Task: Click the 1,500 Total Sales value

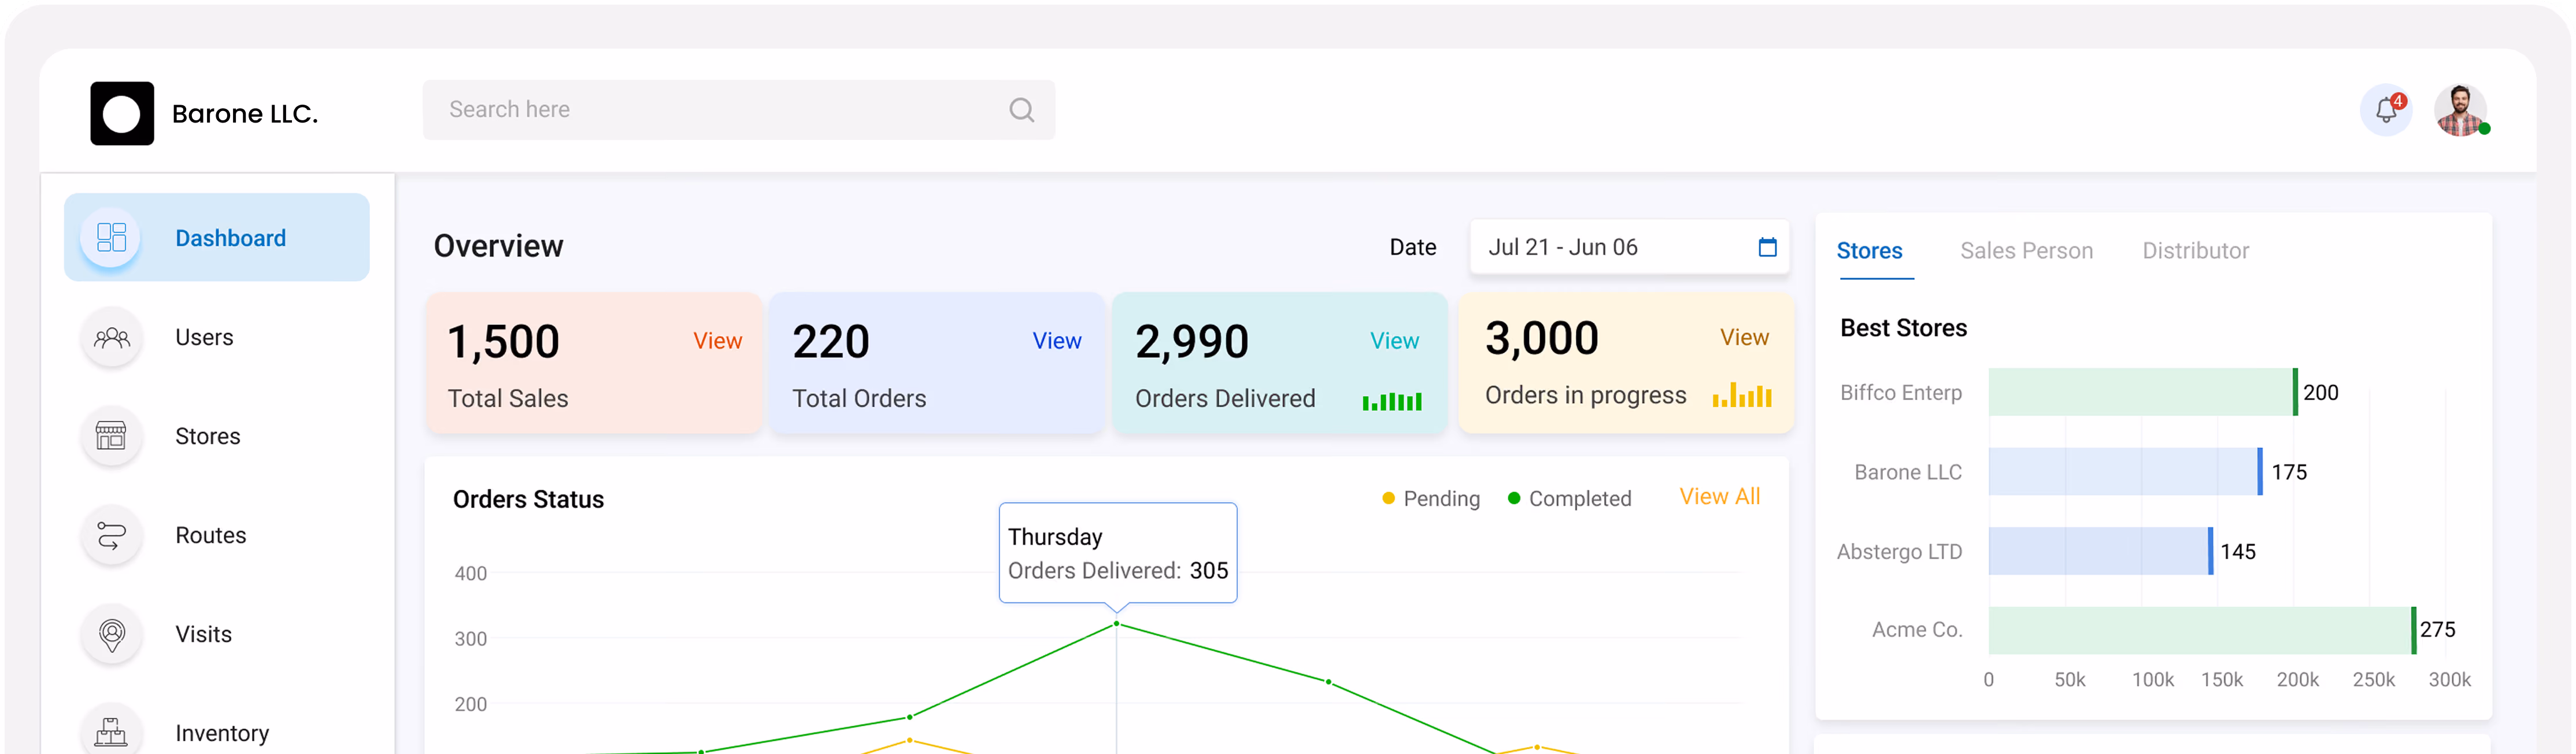Action: click(503, 342)
